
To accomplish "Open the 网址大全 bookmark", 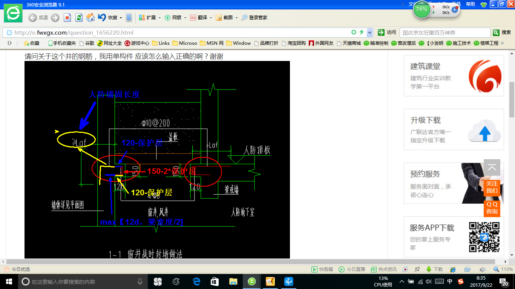I will 109,43.
